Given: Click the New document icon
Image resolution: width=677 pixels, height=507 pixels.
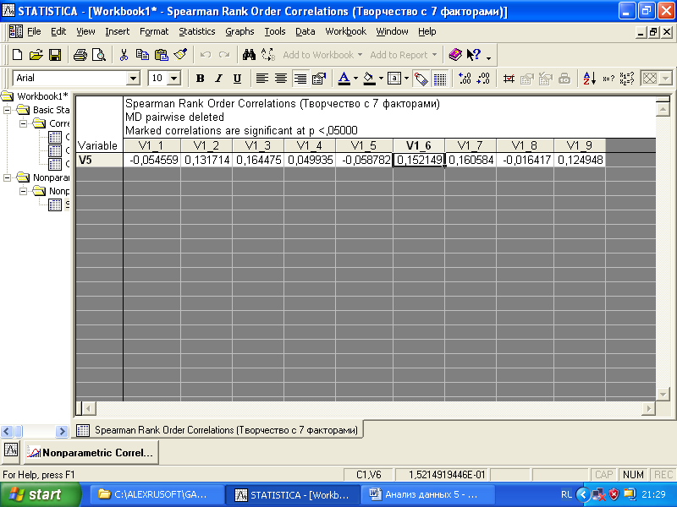Looking at the screenshot, I should 17,55.
